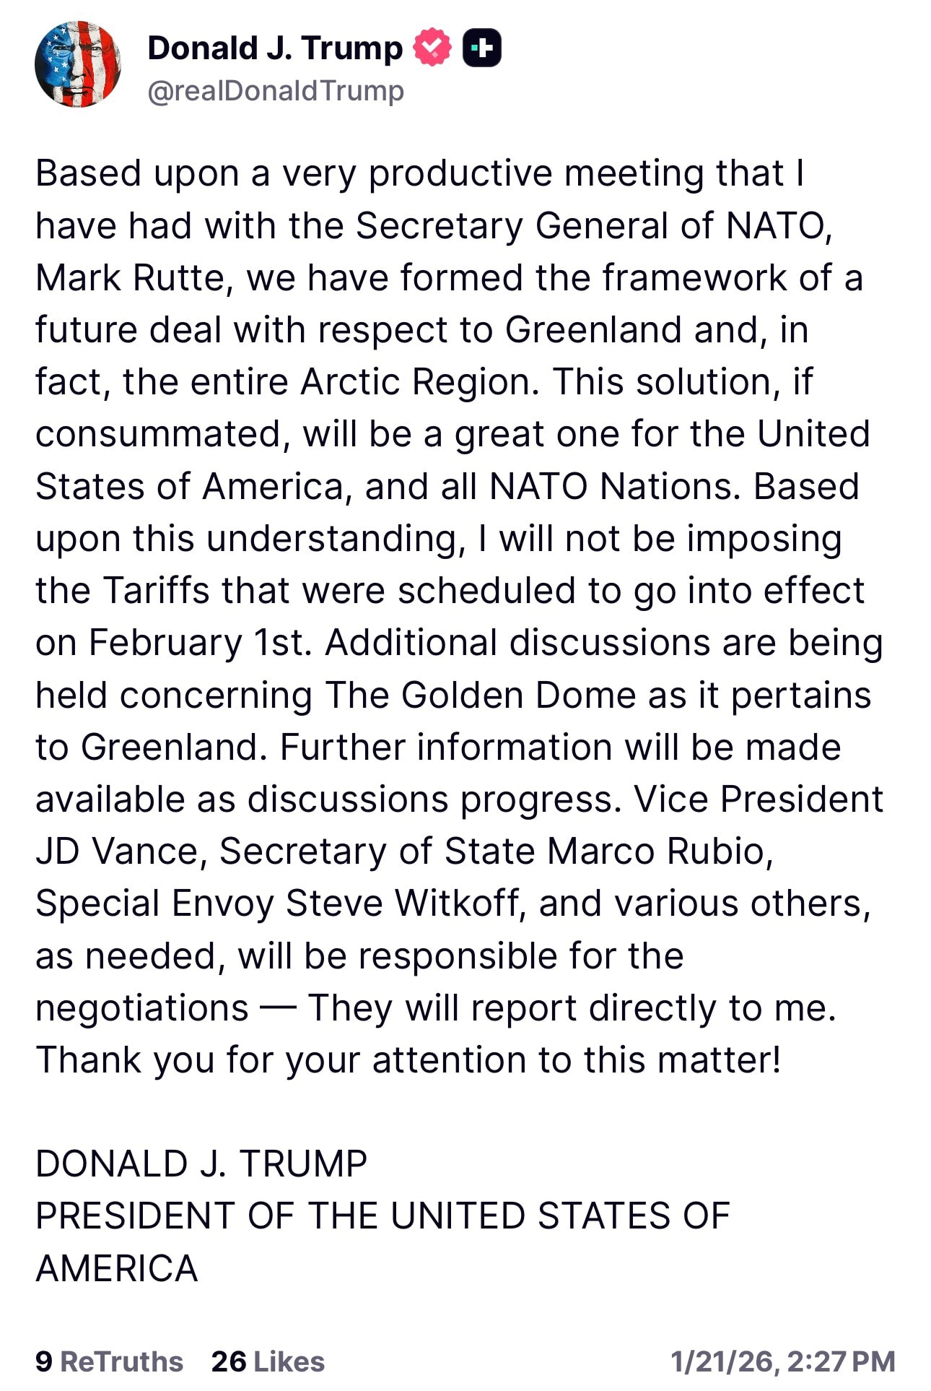Click PRESIDENT OF THE UNITED STATES title line
931x1391 pixels.
[x=383, y=1216]
